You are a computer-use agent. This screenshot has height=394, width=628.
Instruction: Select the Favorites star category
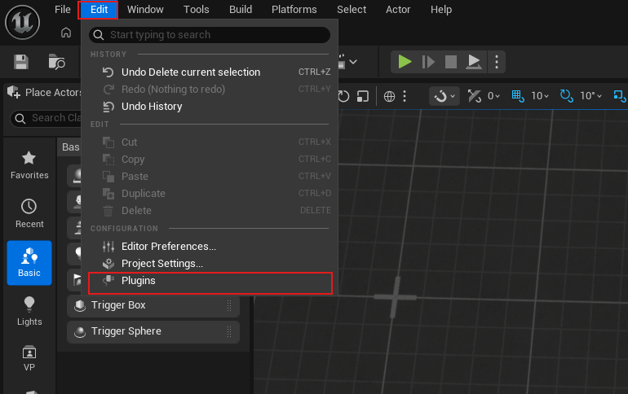tap(29, 164)
